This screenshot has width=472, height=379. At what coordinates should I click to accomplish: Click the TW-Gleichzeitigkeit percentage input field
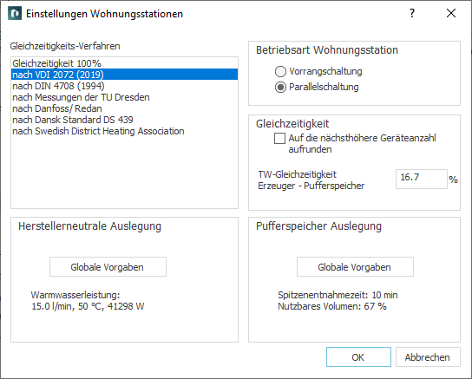click(422, 179)
